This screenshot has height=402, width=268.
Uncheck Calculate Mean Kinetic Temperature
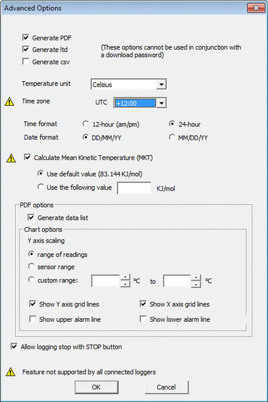pos(27,157)
